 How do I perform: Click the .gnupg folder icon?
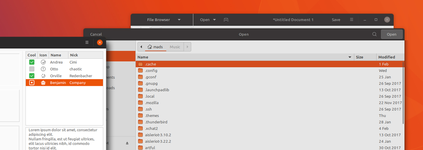coord(140,83)
